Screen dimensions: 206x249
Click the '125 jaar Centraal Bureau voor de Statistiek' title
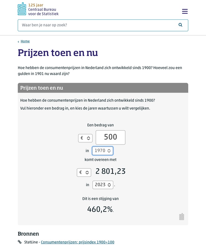click(x=43, y=9)
